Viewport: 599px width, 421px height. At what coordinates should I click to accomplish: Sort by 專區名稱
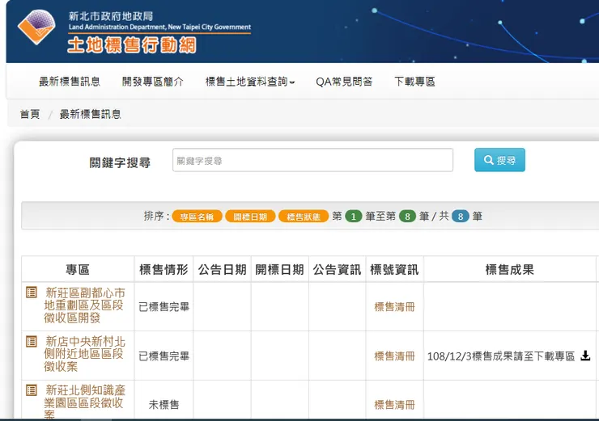(197, 217)
